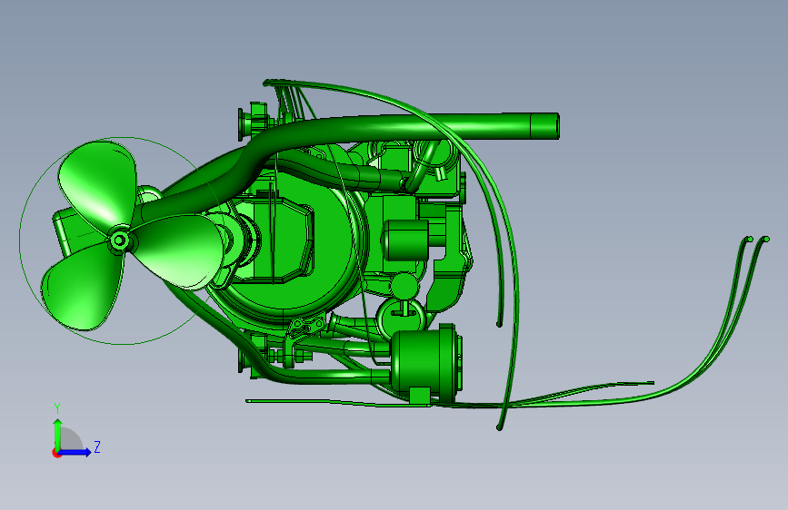The height and width of the screenshot is (510, 788).
Task: Click the blue Z axis arrow on triad
Action: tap(75, 452)
